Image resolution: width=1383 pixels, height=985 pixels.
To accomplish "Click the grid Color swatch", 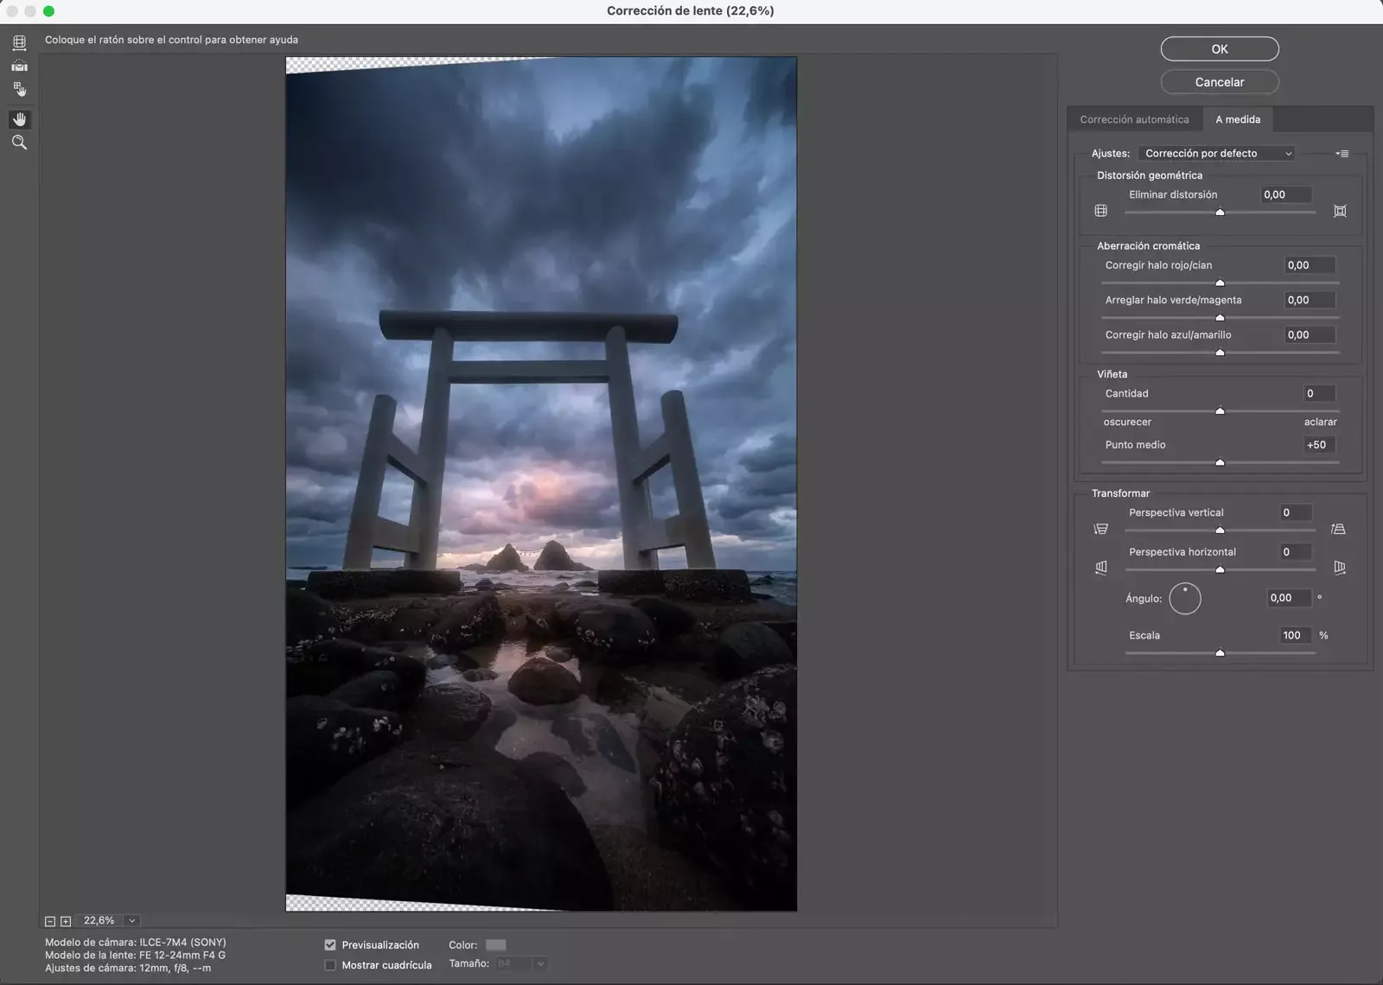I will click(x=496, y=945).
